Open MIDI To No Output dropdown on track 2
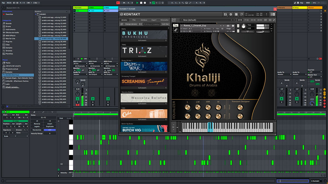The height and width of the screenshot is (184, 328). pyautogui.click(x=95, y=74)
